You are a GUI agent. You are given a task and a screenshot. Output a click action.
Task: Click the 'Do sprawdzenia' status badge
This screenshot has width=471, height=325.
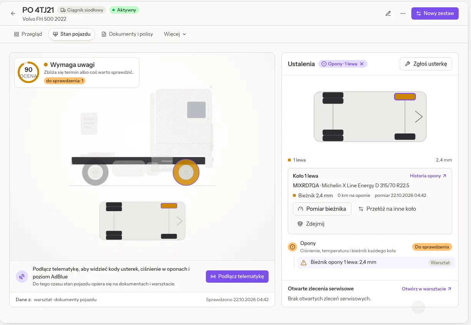coord(432,247)
